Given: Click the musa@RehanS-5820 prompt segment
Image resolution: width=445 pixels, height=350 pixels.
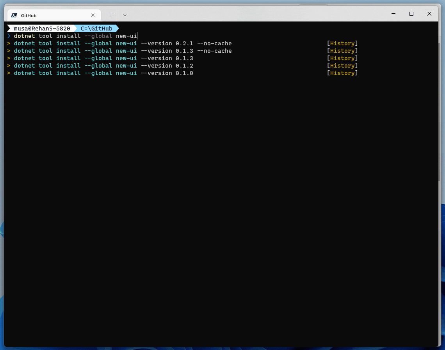Looking at the screenshot, I should point(42,29).
